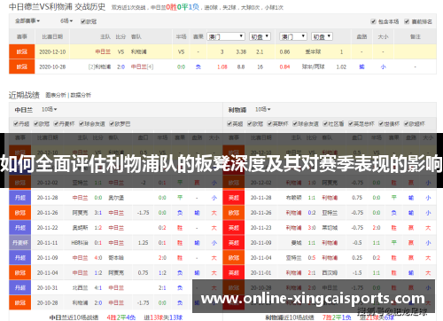The image size is (443, 321).
Task: Uncheck 欧冠 in the 利物浦 filters
Action: [250, 123]
